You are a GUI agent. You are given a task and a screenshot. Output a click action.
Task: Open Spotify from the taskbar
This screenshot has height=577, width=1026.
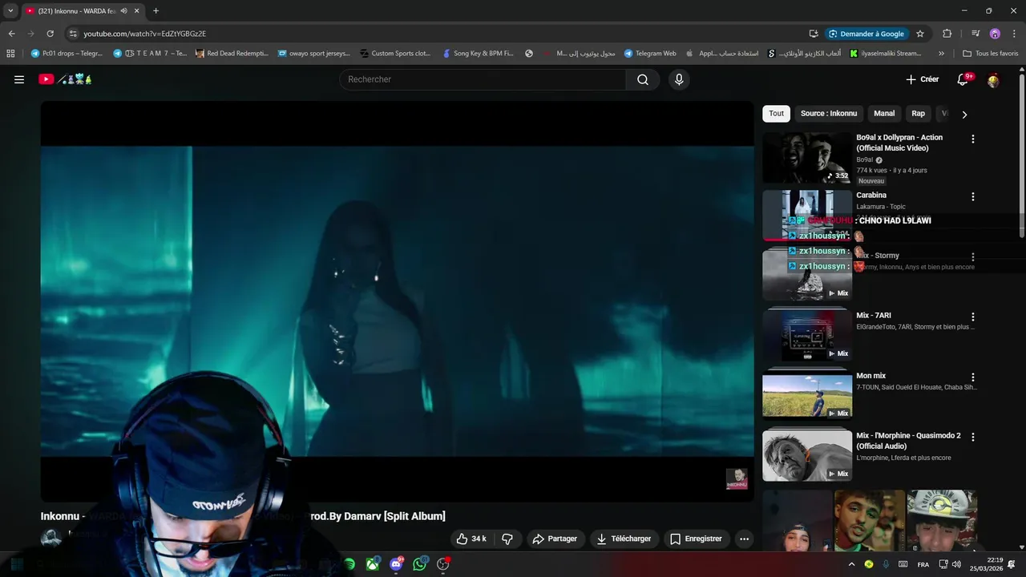point(349,564)
